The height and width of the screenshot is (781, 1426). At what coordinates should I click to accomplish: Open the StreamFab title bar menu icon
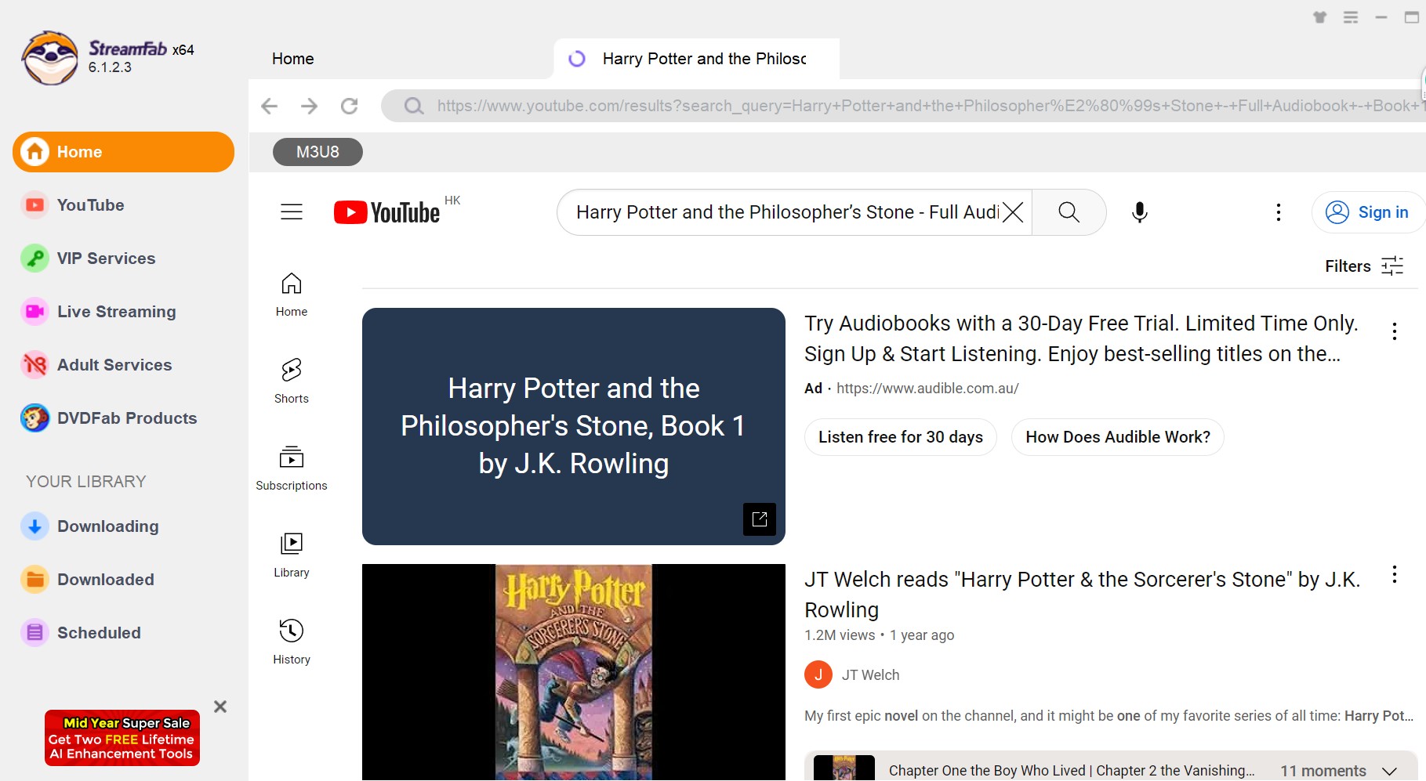(1351, 17)
